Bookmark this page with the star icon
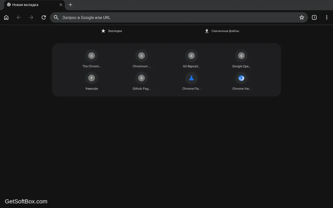The height and width of the screenshot is (208, 333). pos(302,17)
